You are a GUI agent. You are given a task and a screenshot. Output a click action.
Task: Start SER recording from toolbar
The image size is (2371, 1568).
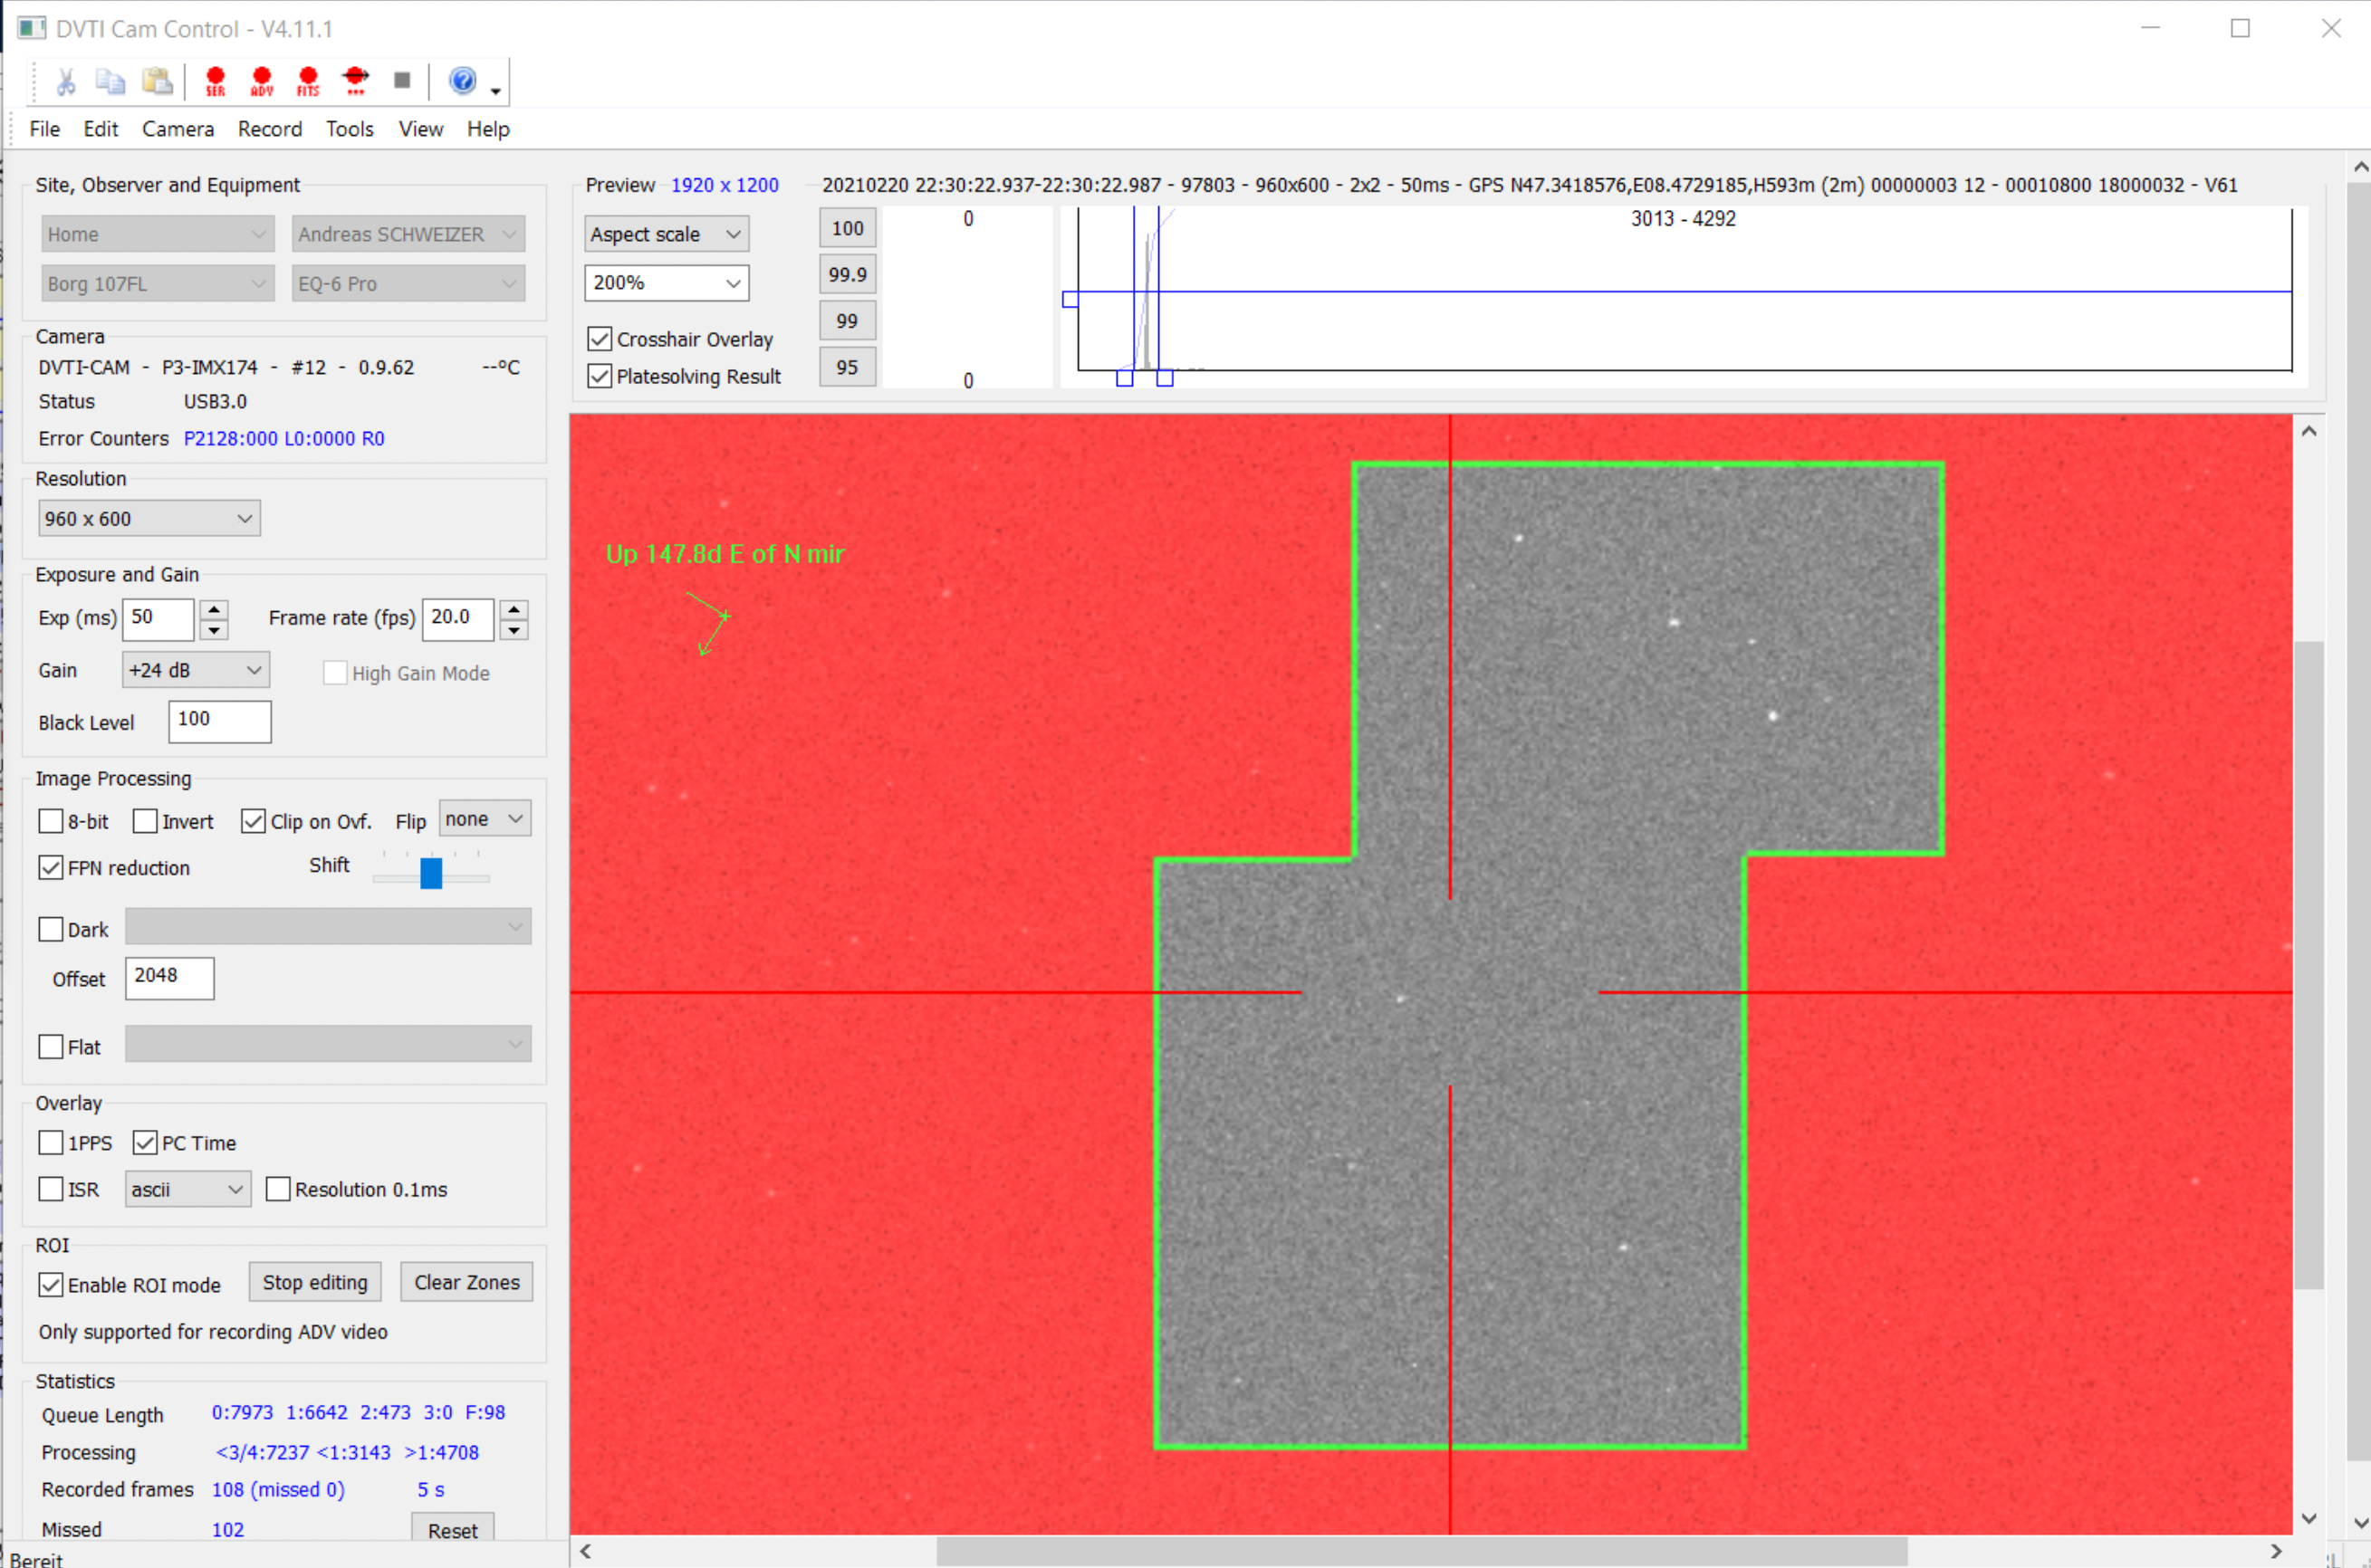(215, 80)
